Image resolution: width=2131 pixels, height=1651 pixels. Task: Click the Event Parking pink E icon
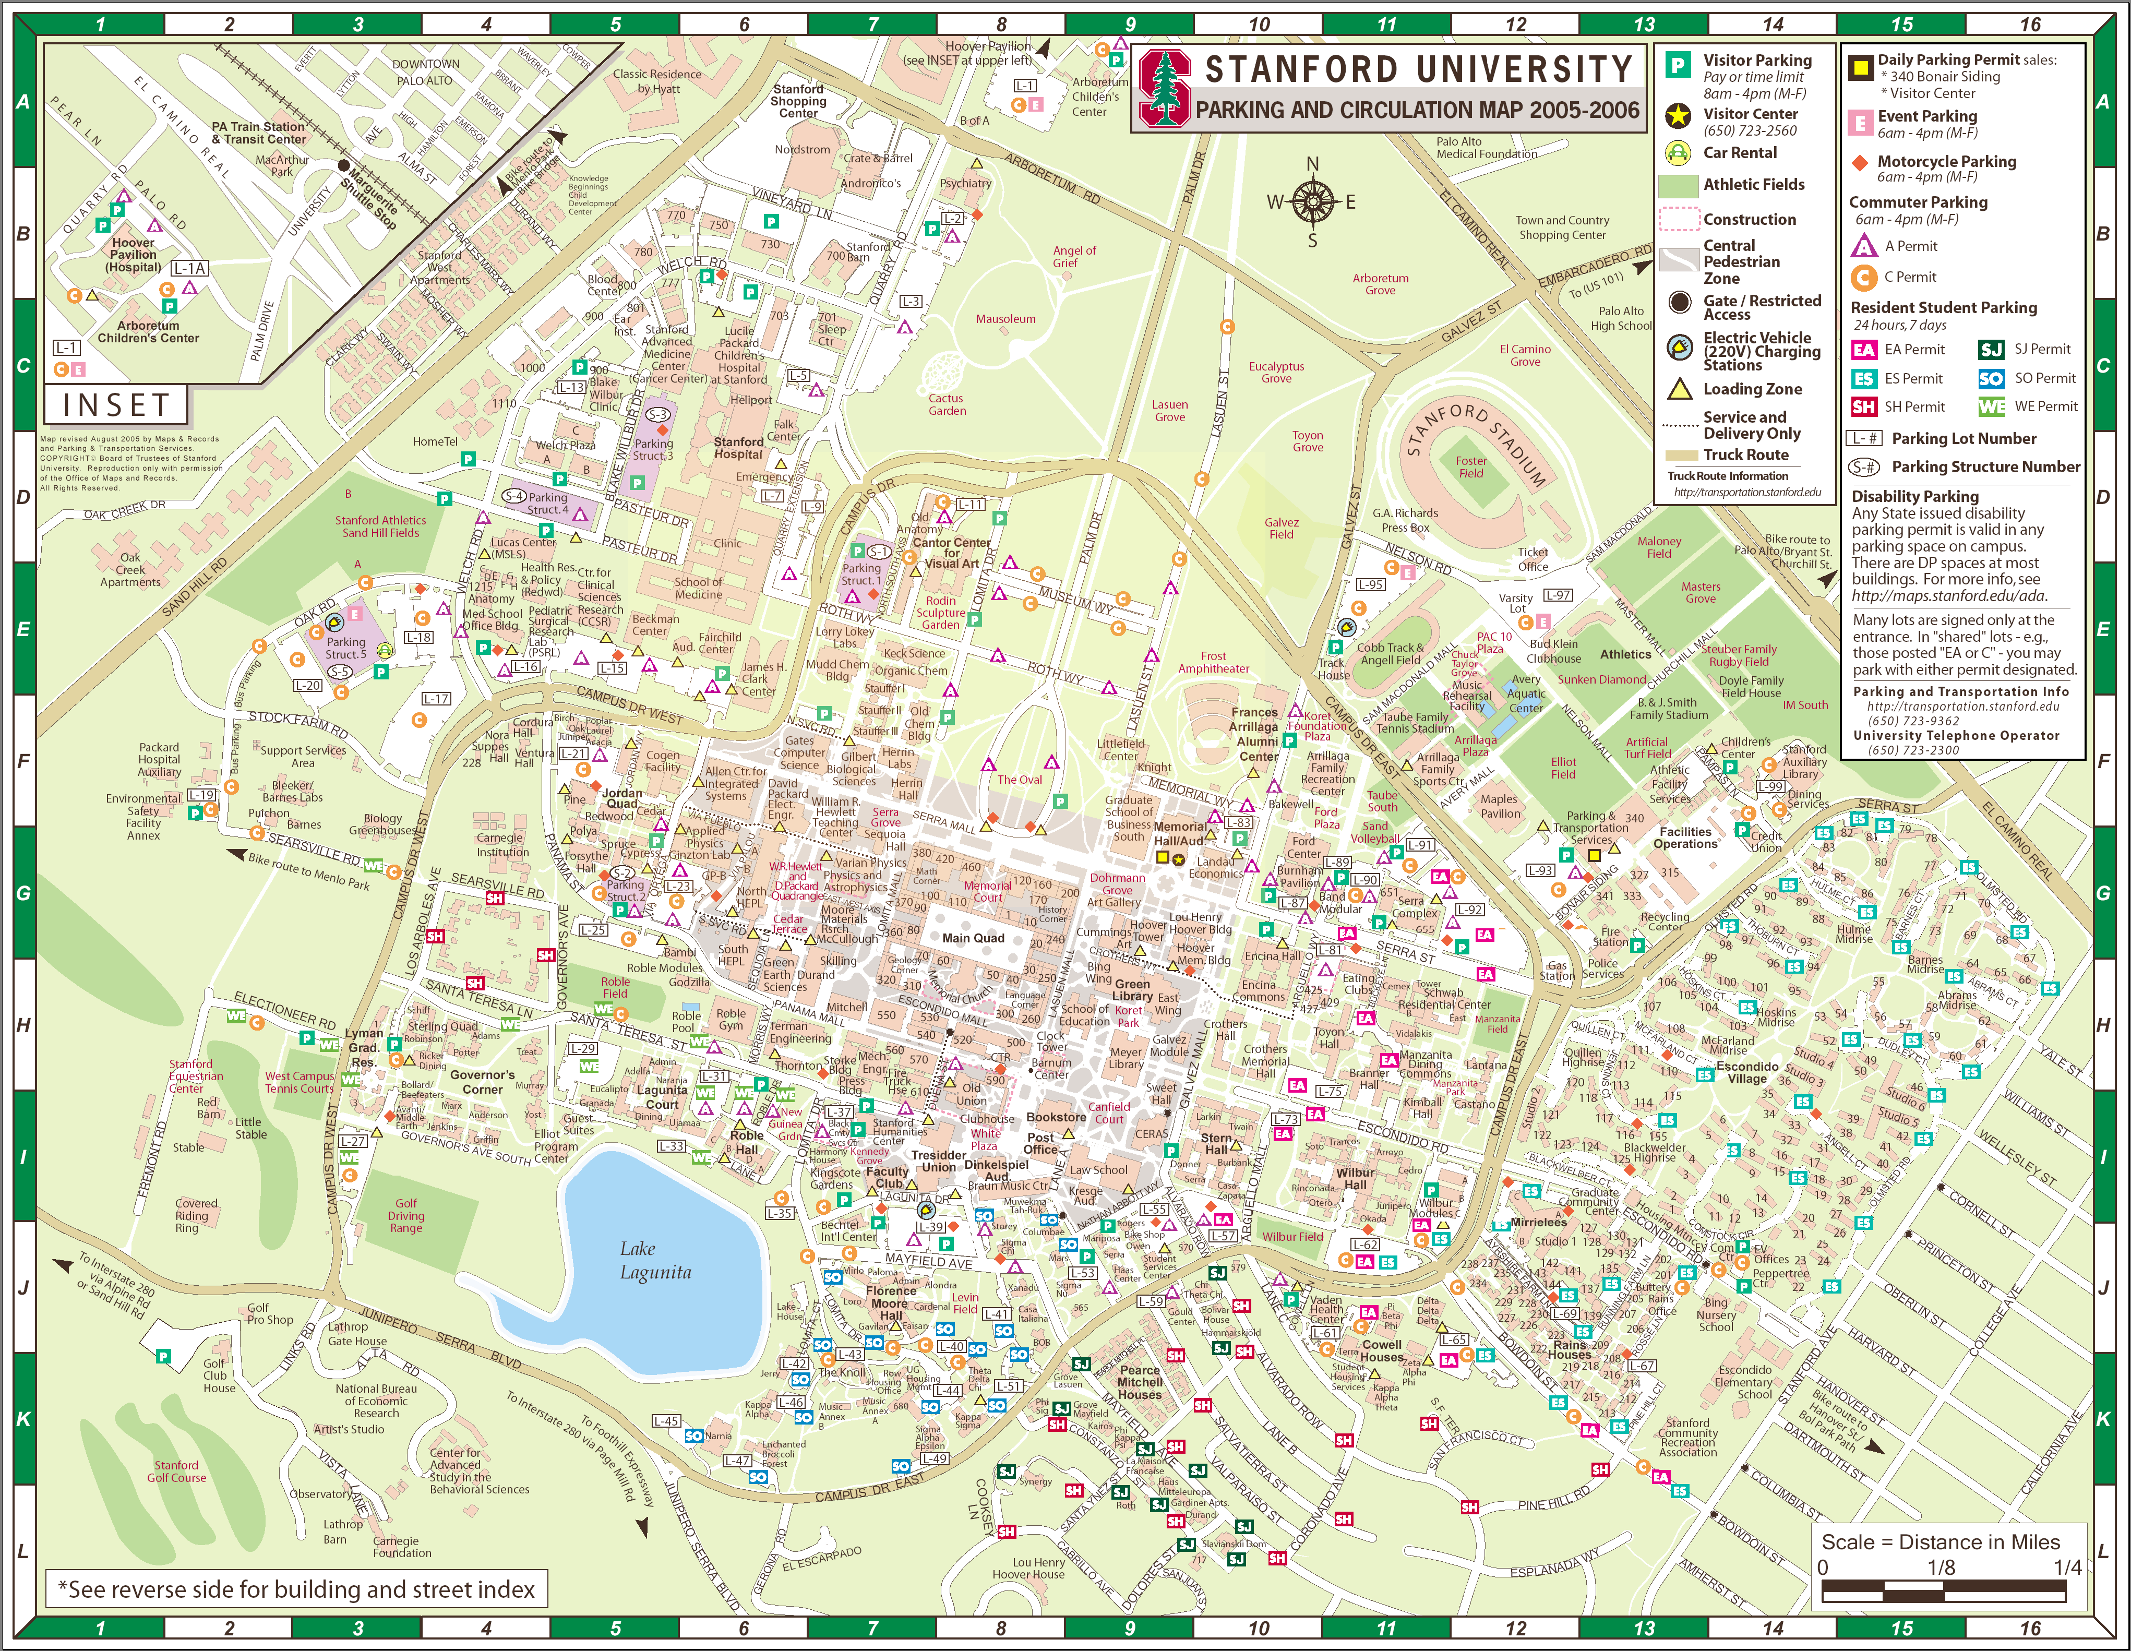tap(1861, 123)
